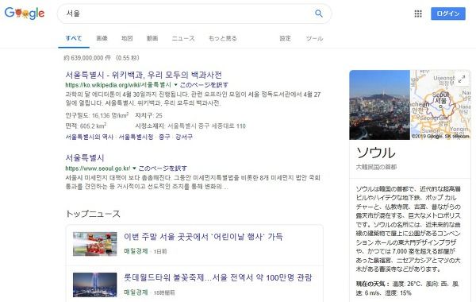476x302 pixels.
Task: Open 設定 search settings
Action: [285, 38]
